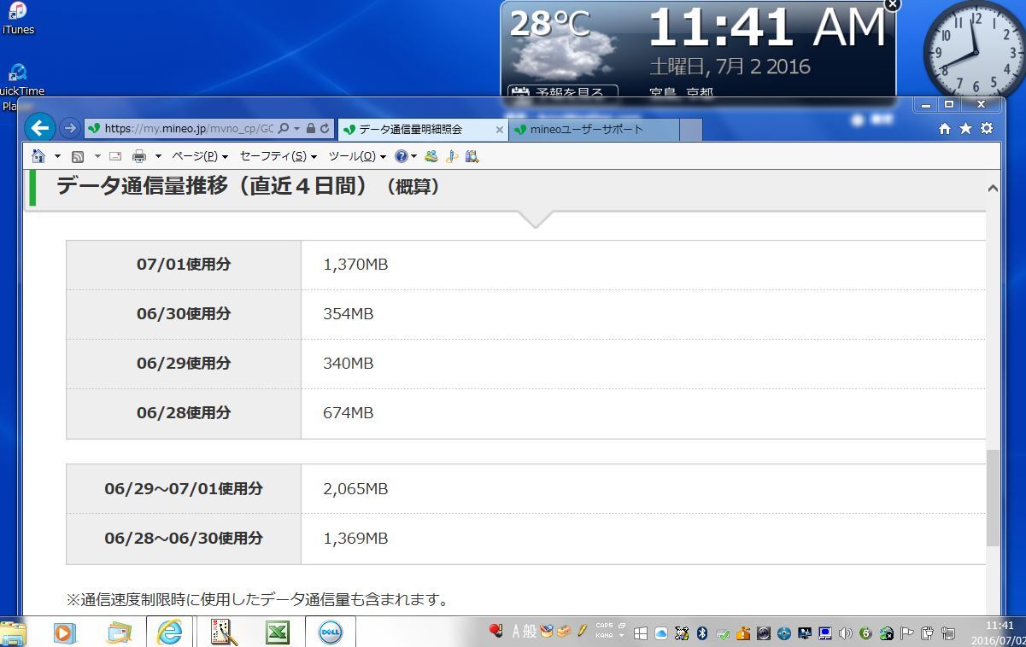Expand the ページ(P) dropdown menu
The image size is (1026, 647).
coord(200,156)
